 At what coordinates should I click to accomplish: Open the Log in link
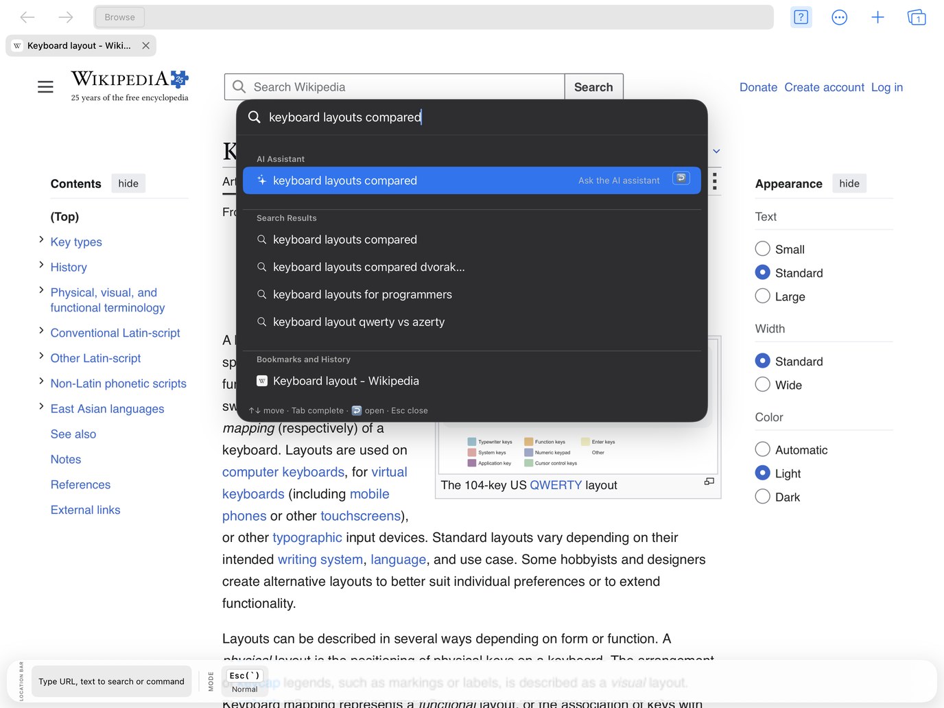(887, 87)
